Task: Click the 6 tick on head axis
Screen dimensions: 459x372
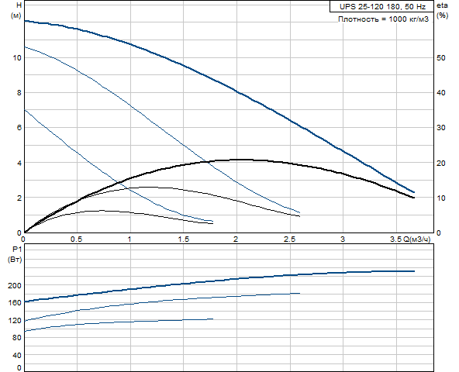Action: point(19,128)
